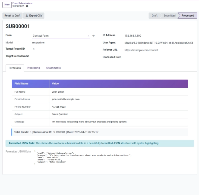Screen dimensions: 199x195
Task: Click the Message field label cell
Action: point(30,122)
